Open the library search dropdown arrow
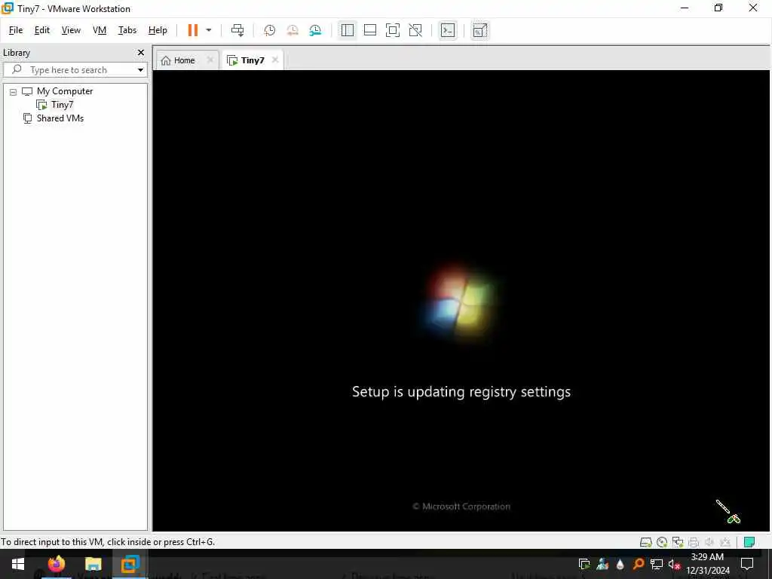This screenshot has width=772, height=579. [140, 70]
